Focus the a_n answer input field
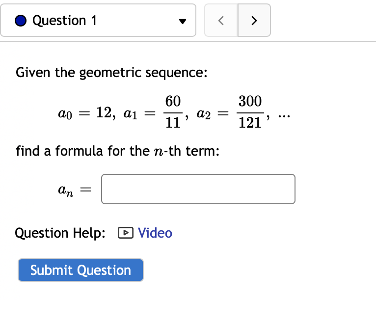 pyautogui.click(x=198, y=189)
